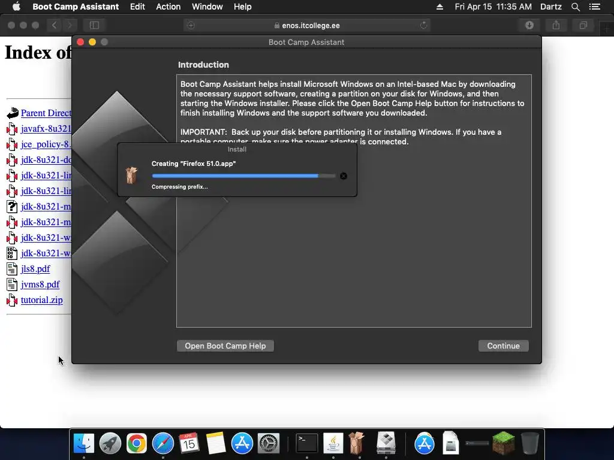
Task: Click the date and time in menu bar
Action: click(x=493, y=7)
